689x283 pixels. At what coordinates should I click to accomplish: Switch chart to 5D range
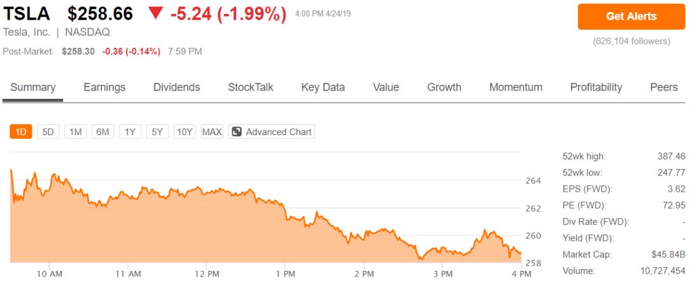(48, 132)
